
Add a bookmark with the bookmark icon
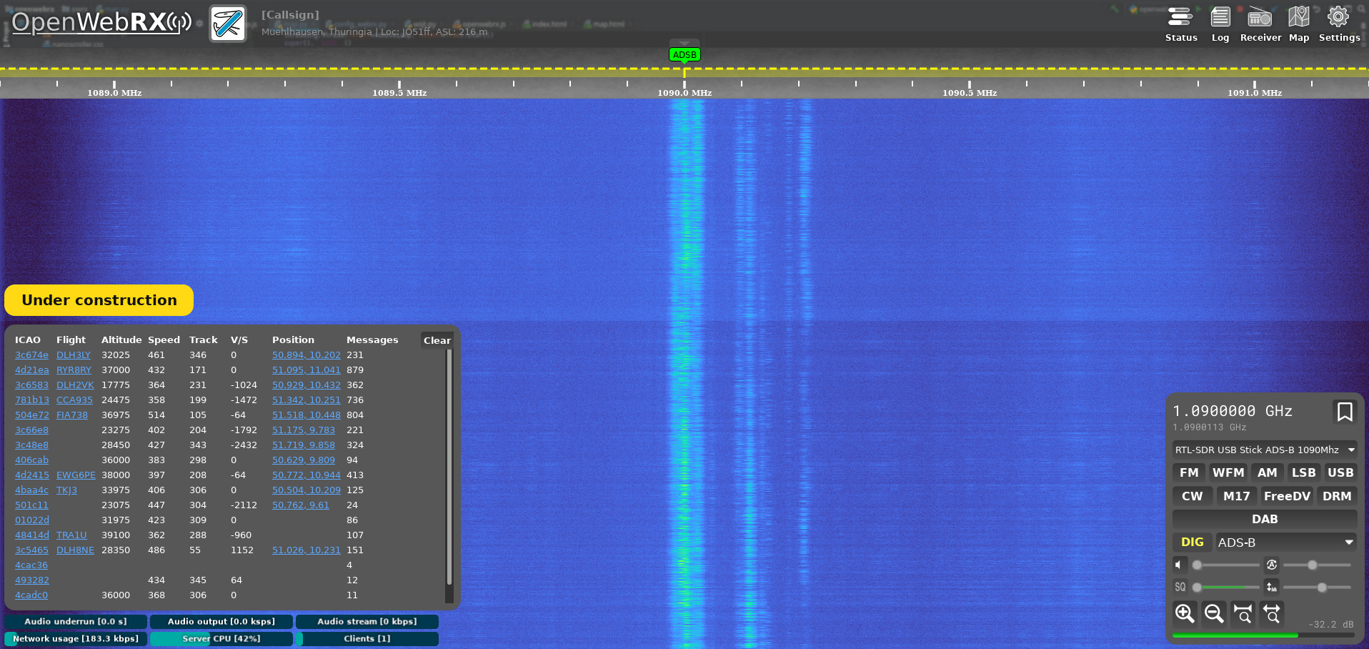(x=1344, y=412)
